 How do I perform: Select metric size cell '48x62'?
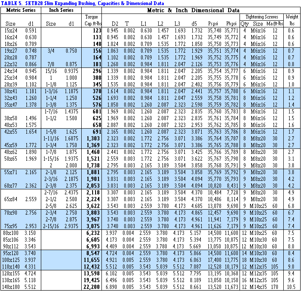tap(11, 152)
